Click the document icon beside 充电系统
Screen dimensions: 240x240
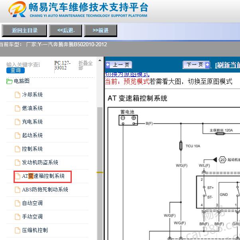coord(18,122)
